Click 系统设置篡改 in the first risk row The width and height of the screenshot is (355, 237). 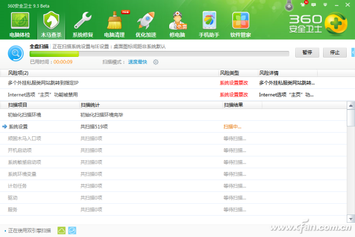pos(234,83)
